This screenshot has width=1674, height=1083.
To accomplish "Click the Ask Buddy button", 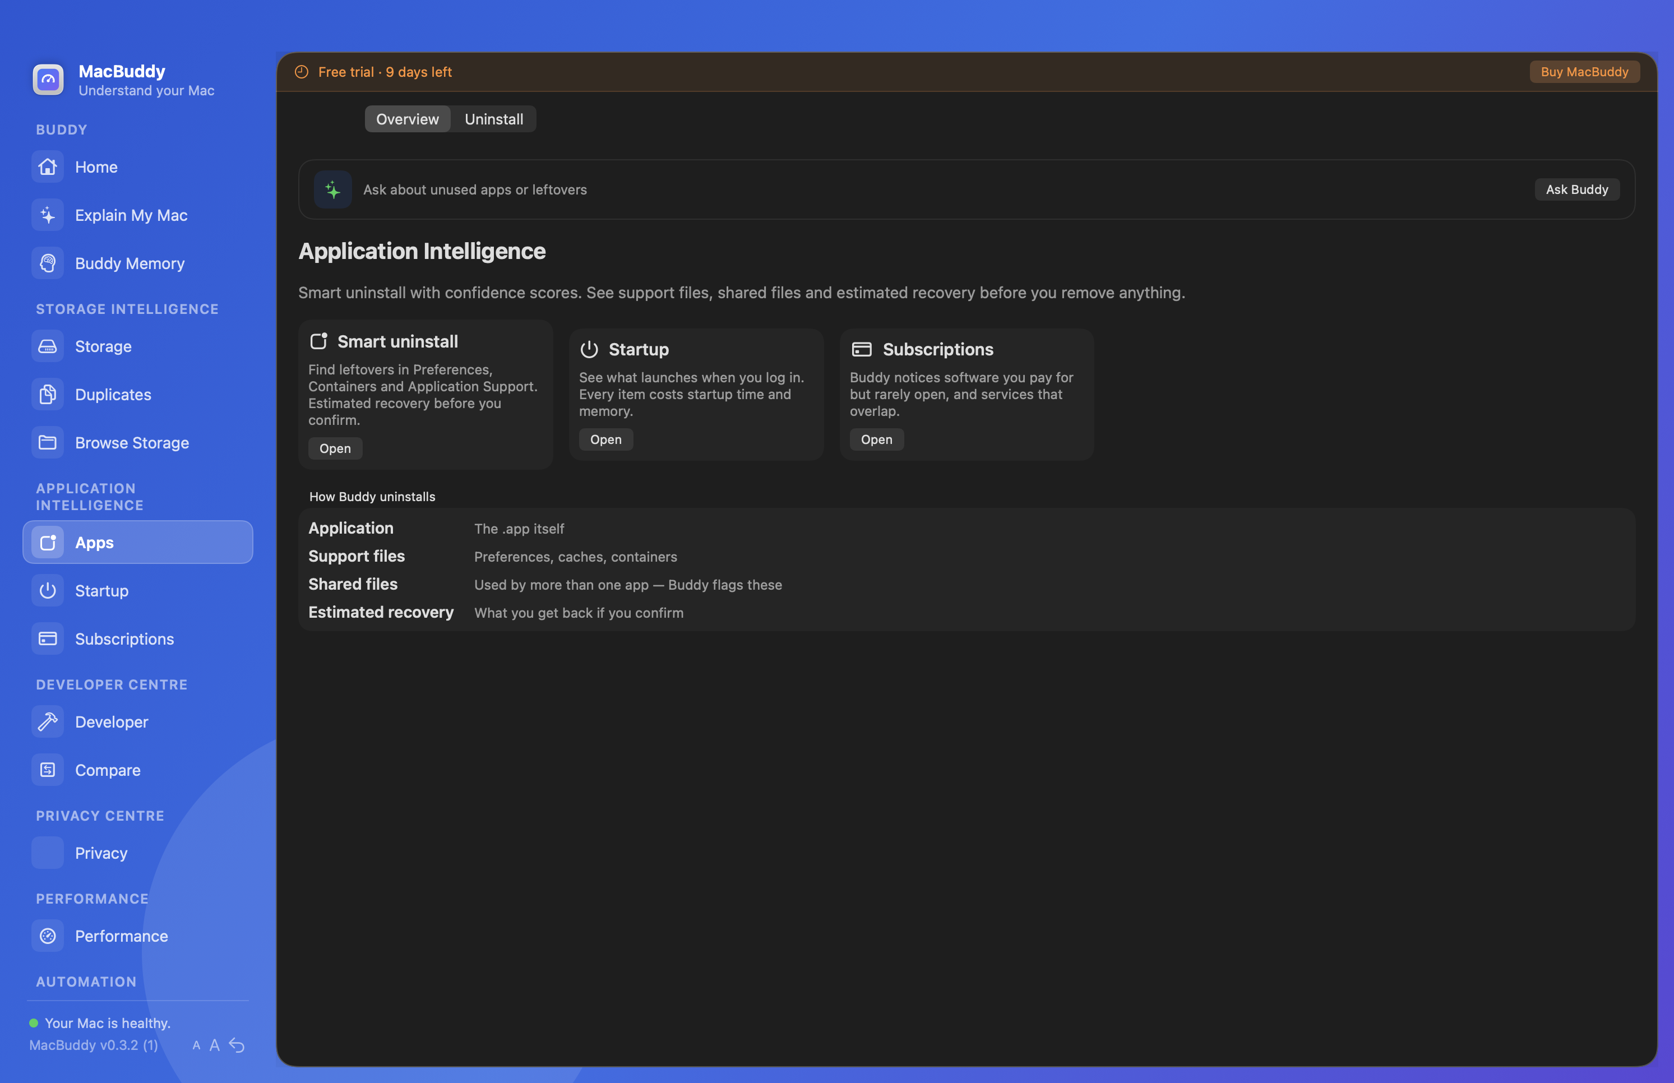I will point(1577,189).
